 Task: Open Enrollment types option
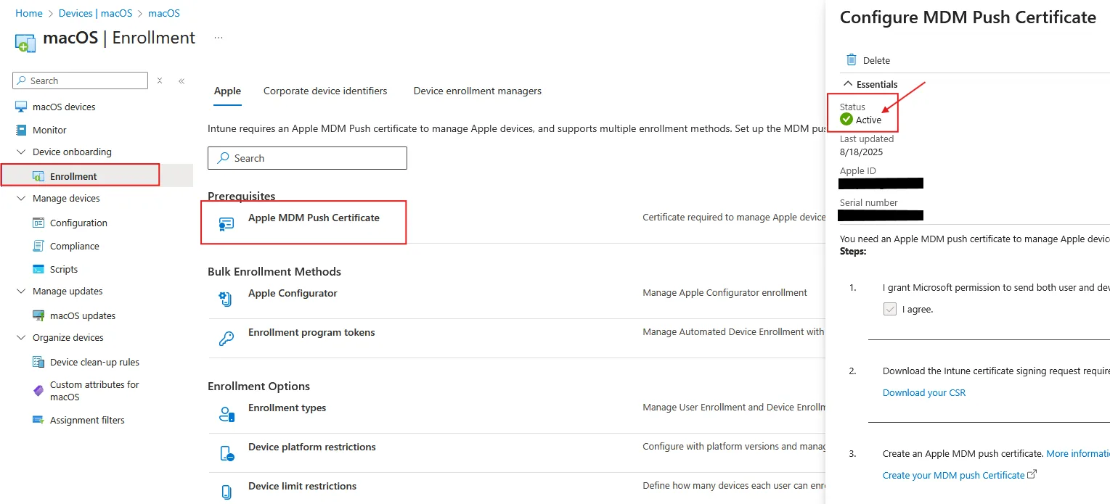(x=287, y=408)
